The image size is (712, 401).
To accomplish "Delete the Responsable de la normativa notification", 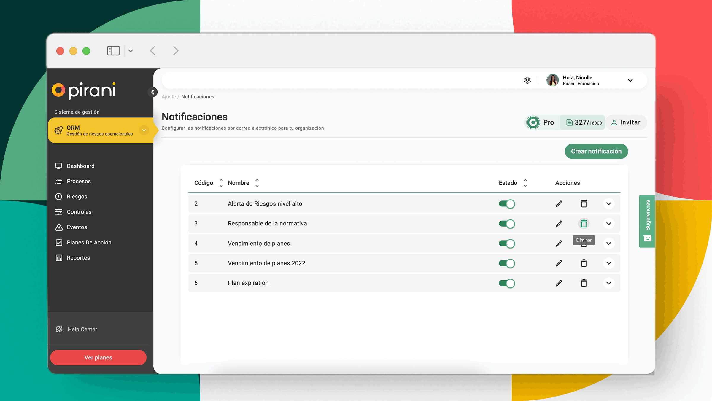I will [x=584, y=224].
